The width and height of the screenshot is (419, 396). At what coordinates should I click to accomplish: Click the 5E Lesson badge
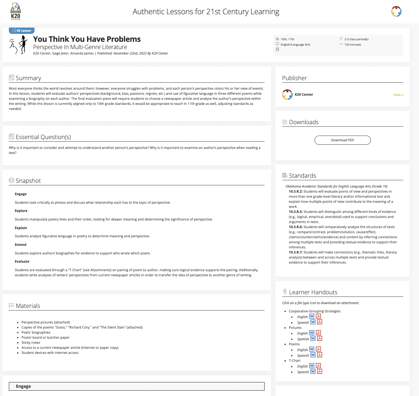(x=22, y=31)
